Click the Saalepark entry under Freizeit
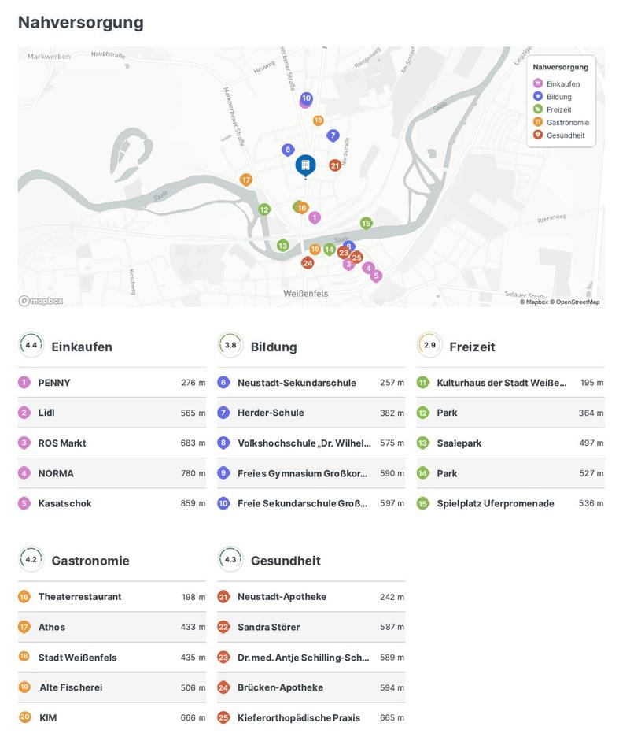 click(459, 443)
